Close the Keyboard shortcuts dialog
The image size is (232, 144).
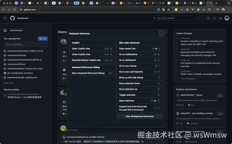pyautogui.click(x=161, y=34)
